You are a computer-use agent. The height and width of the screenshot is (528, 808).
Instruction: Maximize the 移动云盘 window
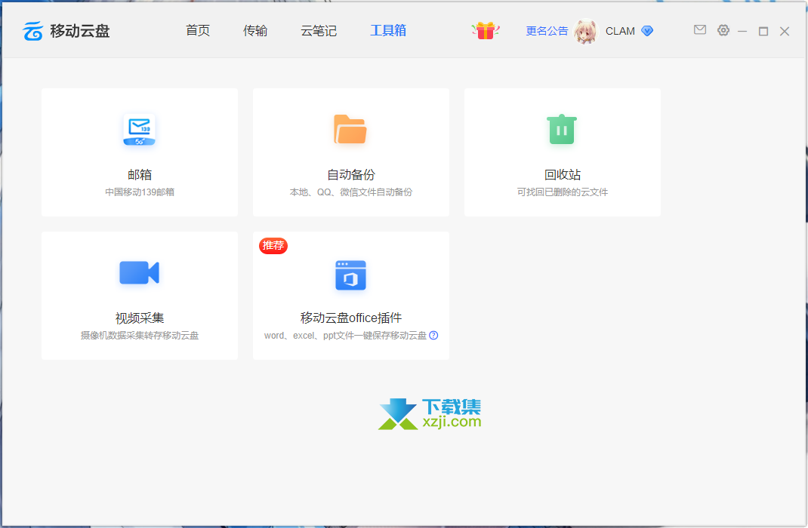[x=763, y=32]
